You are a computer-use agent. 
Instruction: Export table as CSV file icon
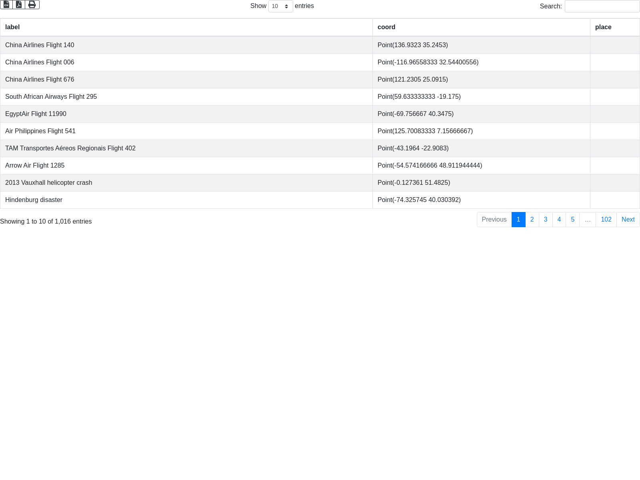pyautogui.click(x=6, y=4)
